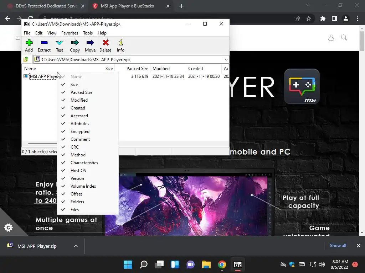Screen dimensions: 365x273
Task: Open the Tools menu
Action: (88, 33)
